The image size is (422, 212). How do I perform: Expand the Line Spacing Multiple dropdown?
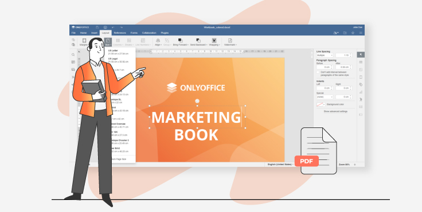(325, 55)
